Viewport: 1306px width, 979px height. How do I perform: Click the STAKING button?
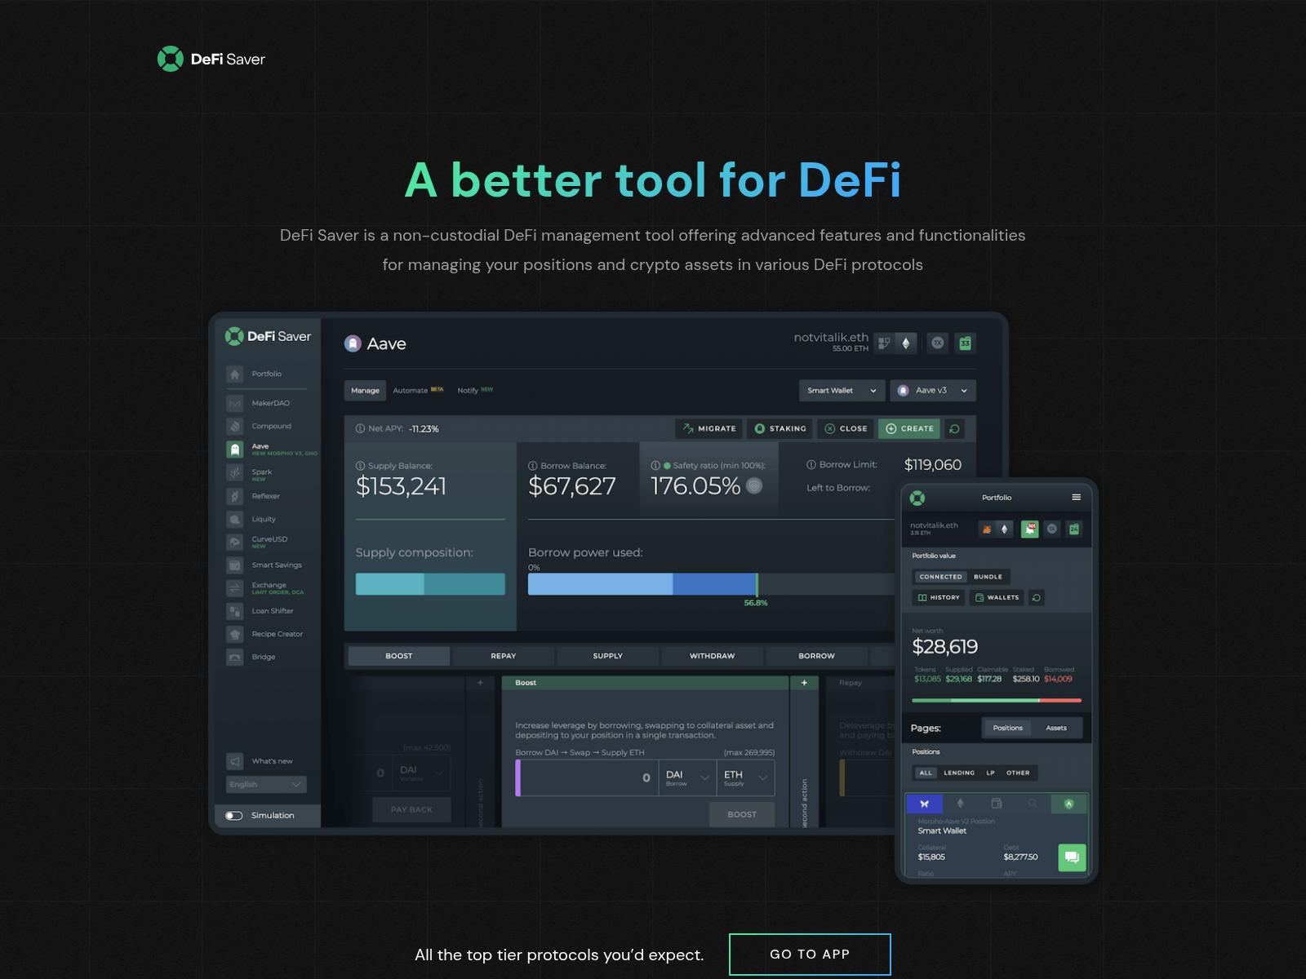(780, 428)
